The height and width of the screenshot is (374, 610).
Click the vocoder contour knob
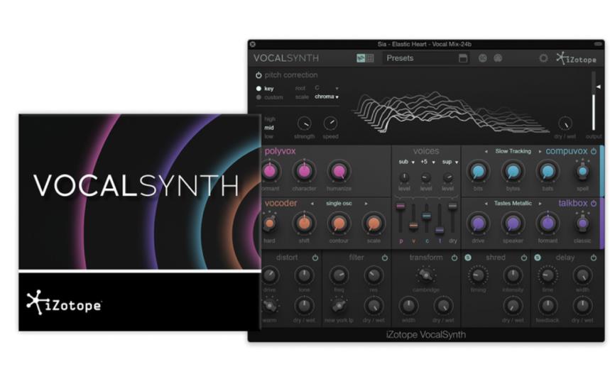click(x=339, y=223)
